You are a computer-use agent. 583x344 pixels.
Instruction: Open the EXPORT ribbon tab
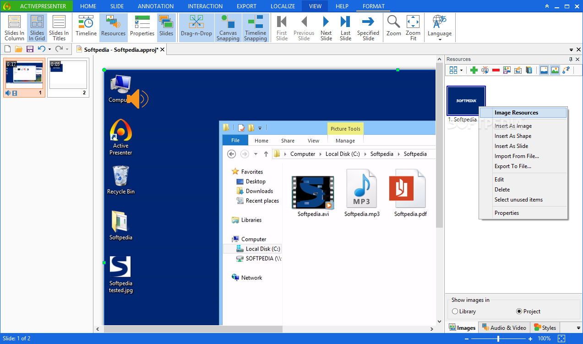click(x=246, y=6)
